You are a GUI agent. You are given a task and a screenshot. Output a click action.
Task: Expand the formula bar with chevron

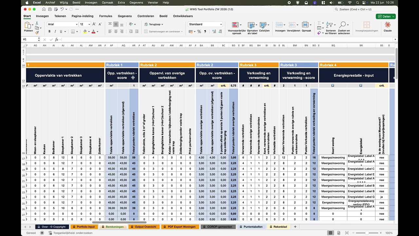pyautogui.click(x=395, y=39)
